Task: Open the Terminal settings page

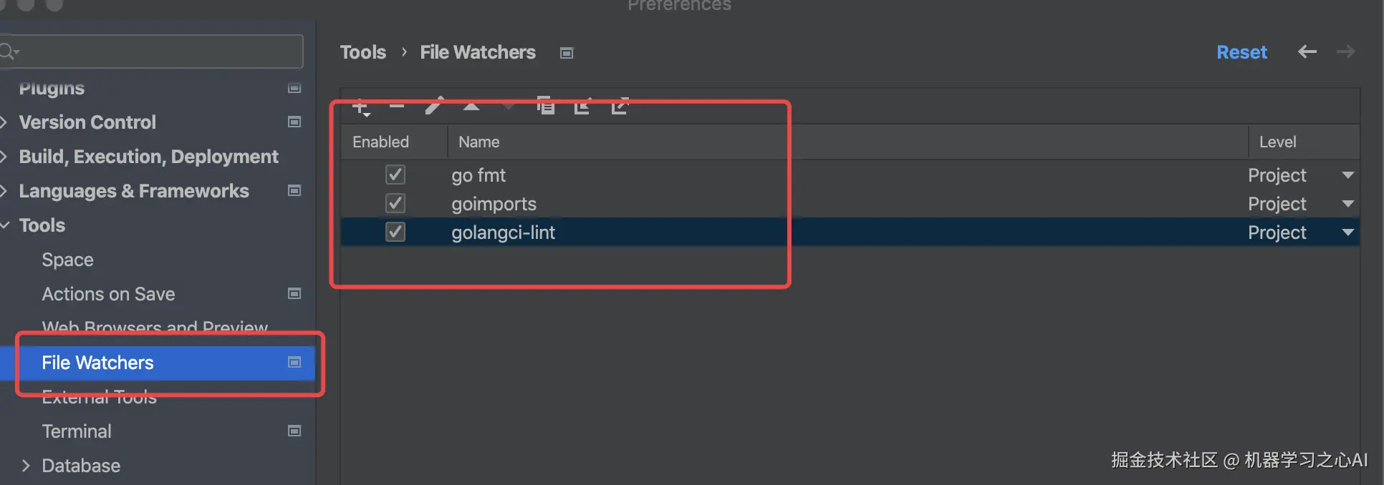Action: pyautogui.click(x=77, y=431)
